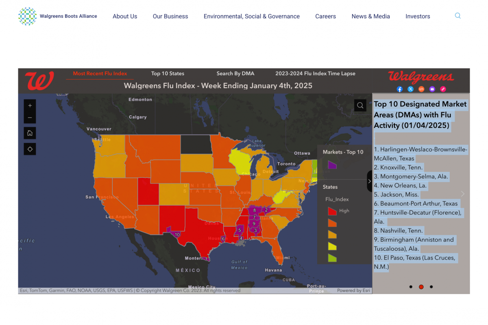Open site search in top navigation
The width and height of the screenshot is (488, 325).
457,16
